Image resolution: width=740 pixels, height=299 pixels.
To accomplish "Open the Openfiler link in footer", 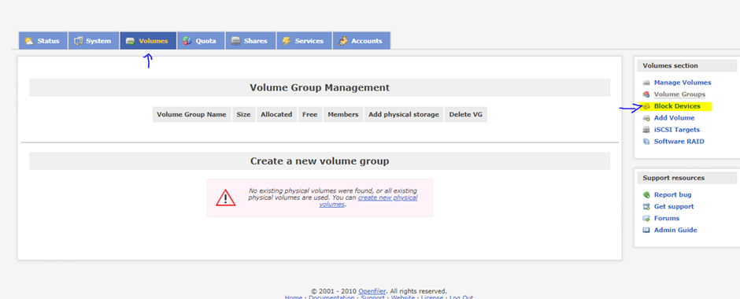I will point(372,291).
